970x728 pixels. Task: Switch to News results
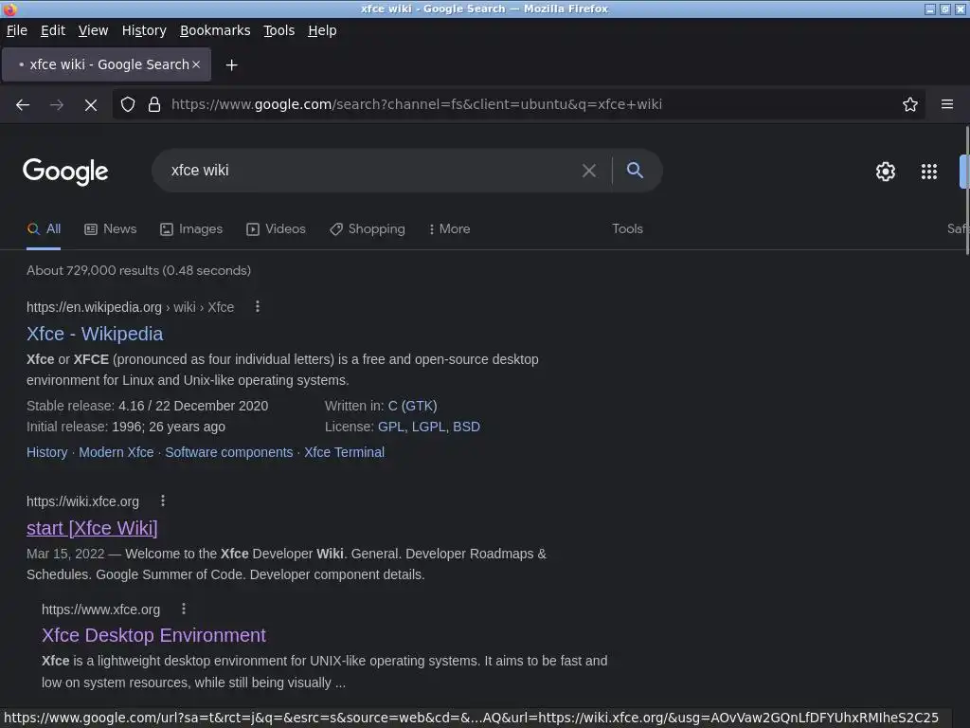point(110,229)
